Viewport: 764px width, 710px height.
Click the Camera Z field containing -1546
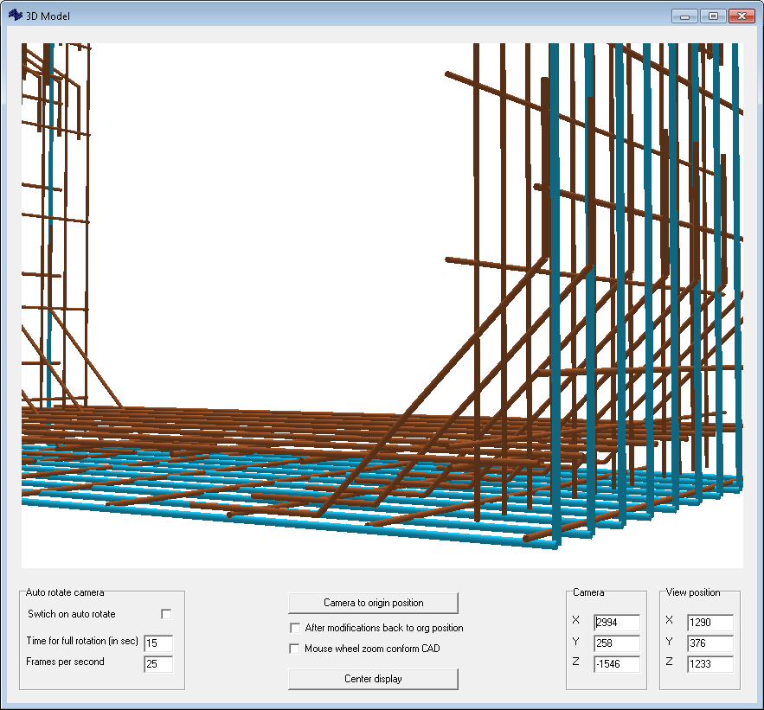[618, 664]
